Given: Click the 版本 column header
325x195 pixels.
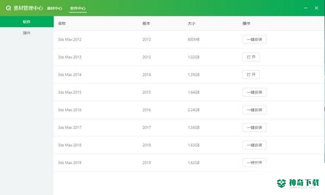Looking at the screenshot, I should tap(146, 23).
